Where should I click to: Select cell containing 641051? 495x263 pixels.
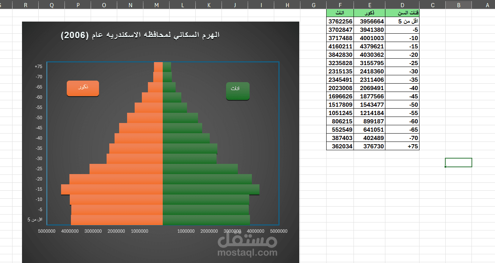[x=369, y=130]
